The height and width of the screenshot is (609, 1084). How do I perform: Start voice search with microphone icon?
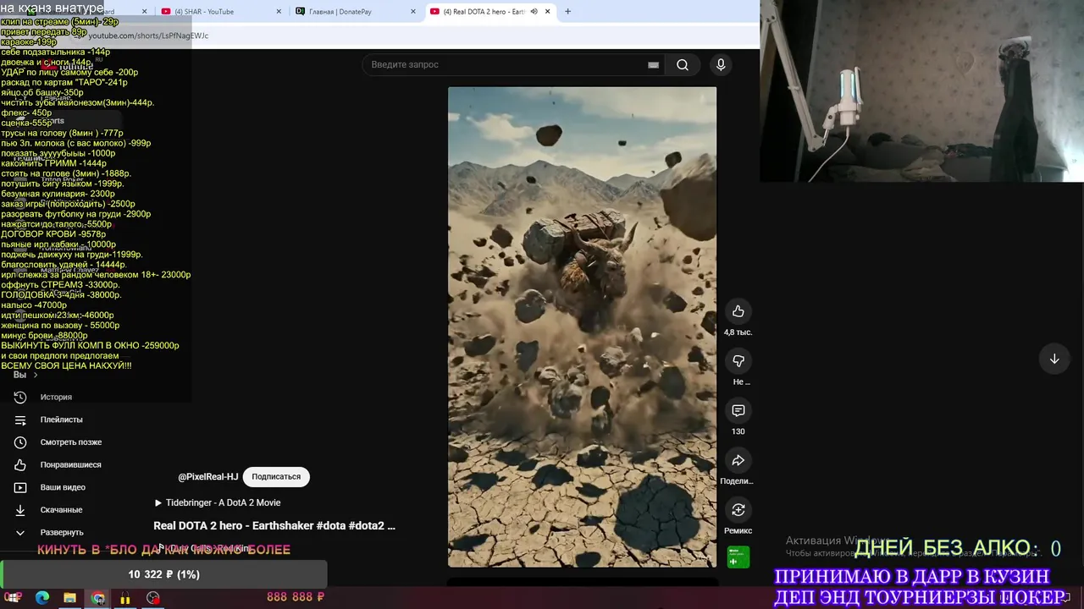point(721,64)
